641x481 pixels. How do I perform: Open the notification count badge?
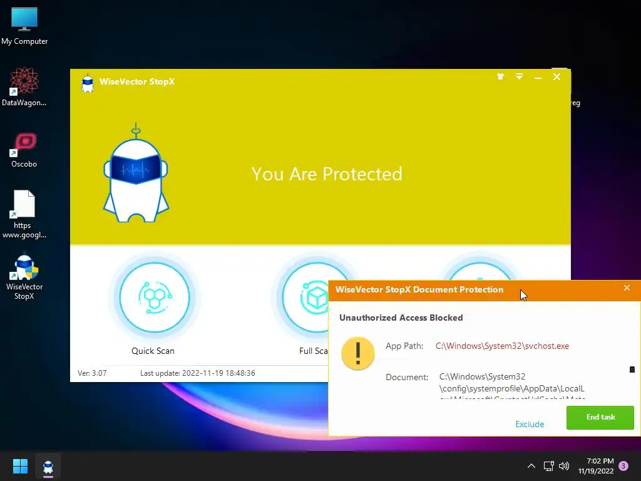coord(623,466)
